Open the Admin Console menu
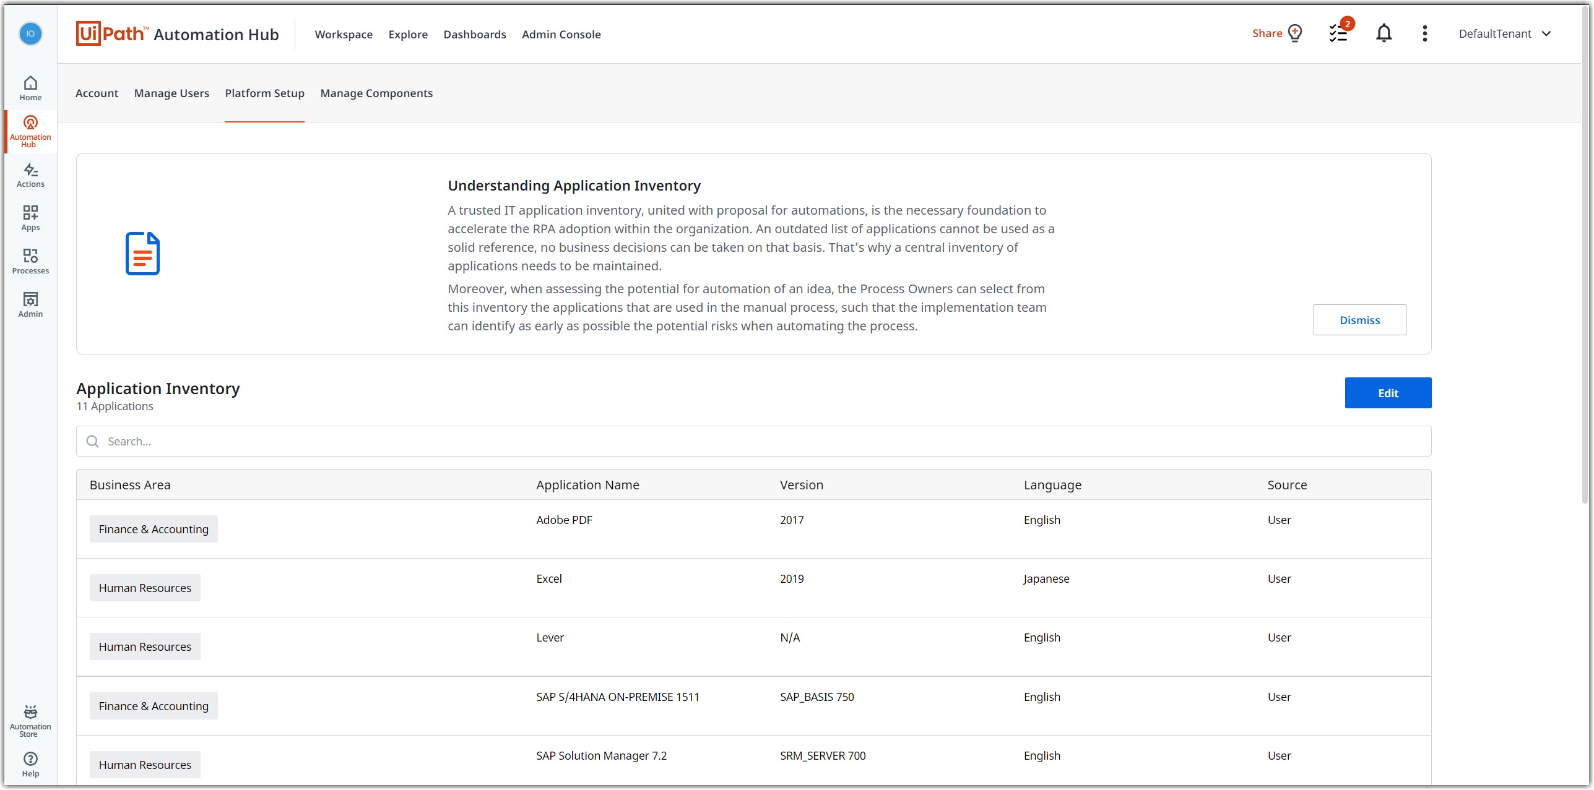Image resolution: width=1594 pixels, height=790 pixels. (561, 35)
